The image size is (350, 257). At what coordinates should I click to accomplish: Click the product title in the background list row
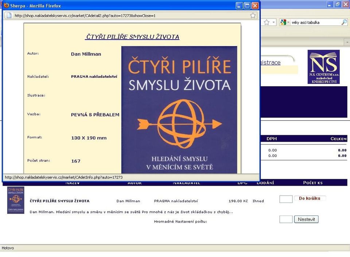[59, 201]
